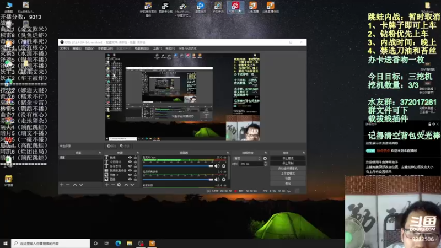441x248 pixels.
Task: Move the scene up in the Scenes panel
Action: coord(75,185)
